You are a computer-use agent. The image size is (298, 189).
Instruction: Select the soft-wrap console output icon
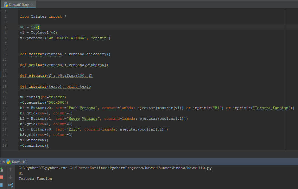tap(10, 185)
